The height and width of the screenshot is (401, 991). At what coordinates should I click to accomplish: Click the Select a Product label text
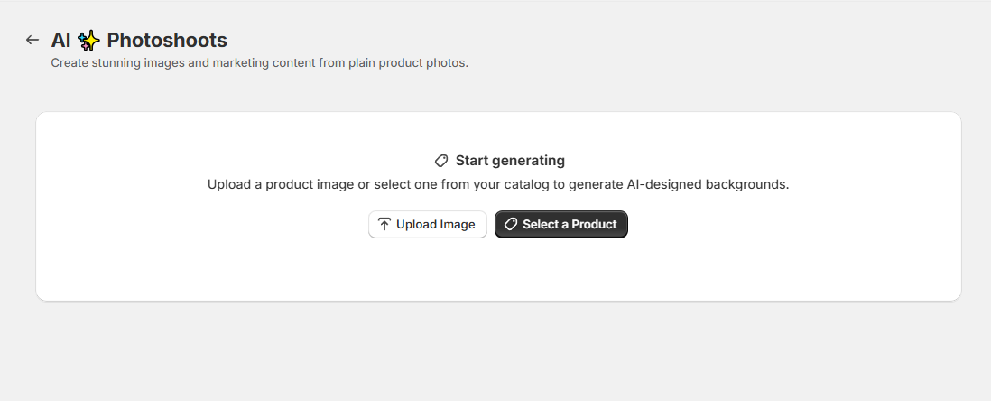click(570, 224)
